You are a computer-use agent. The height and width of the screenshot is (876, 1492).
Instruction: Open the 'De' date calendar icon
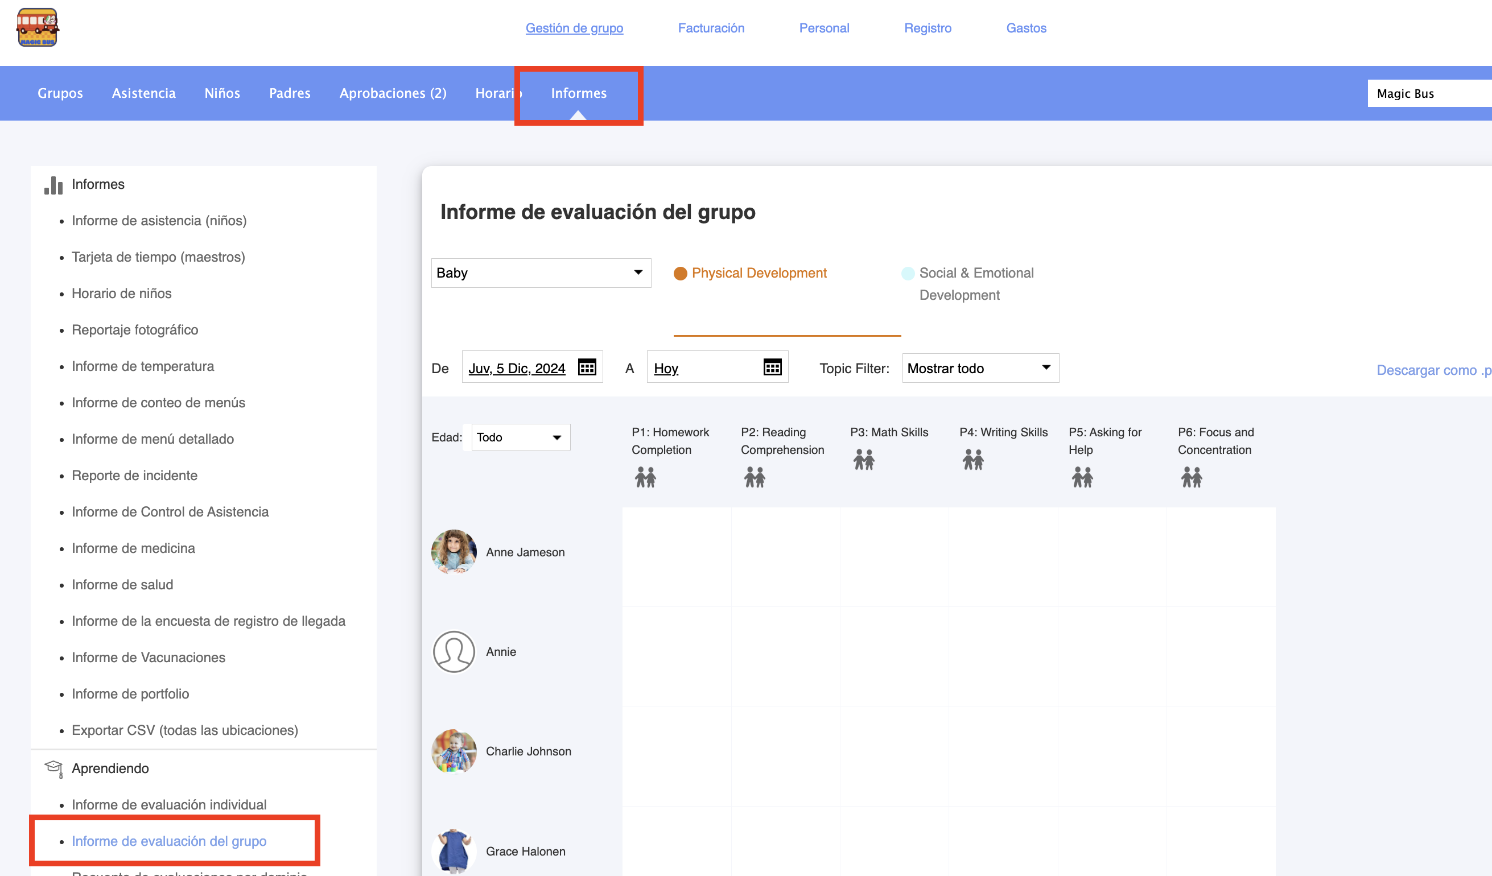click(x=586, y=367)
